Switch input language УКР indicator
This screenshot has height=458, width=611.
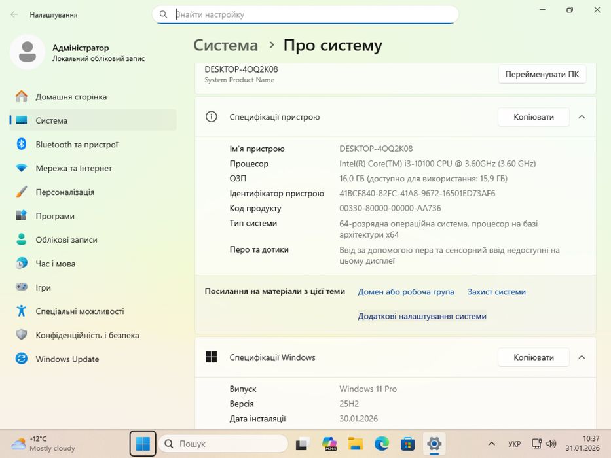point(514,444)
